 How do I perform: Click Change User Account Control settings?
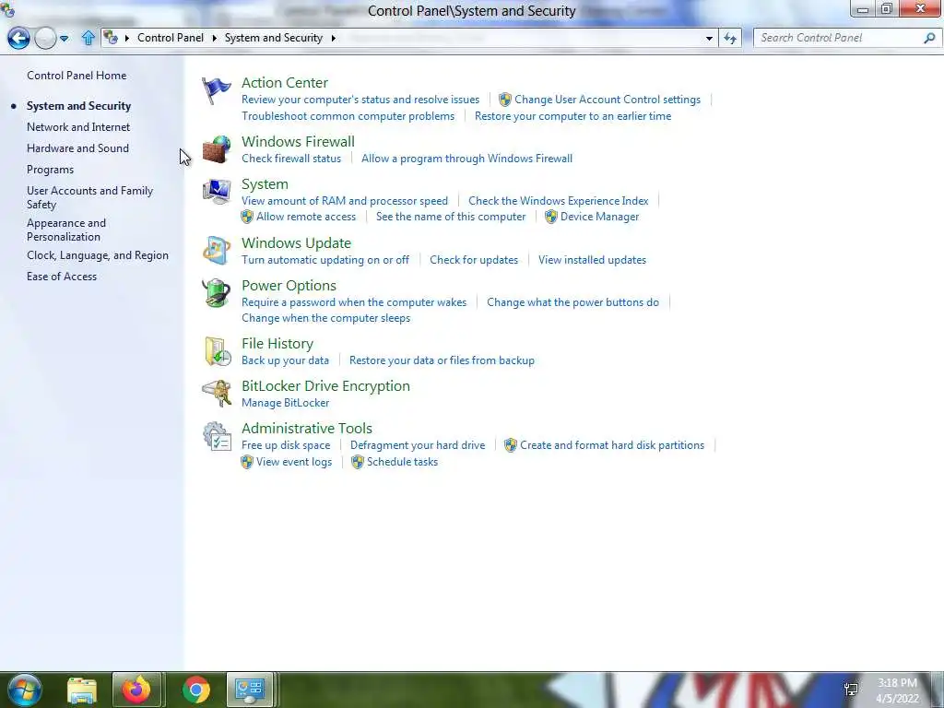pos(608,100)
